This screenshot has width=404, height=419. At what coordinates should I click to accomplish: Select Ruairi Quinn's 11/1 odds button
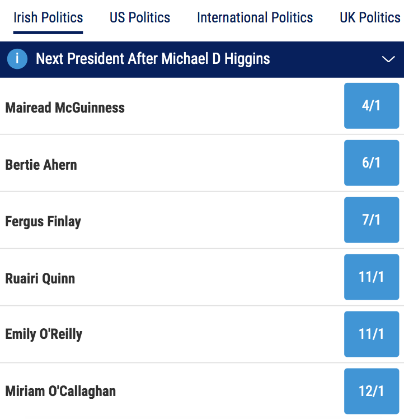[x=371, y=277]
